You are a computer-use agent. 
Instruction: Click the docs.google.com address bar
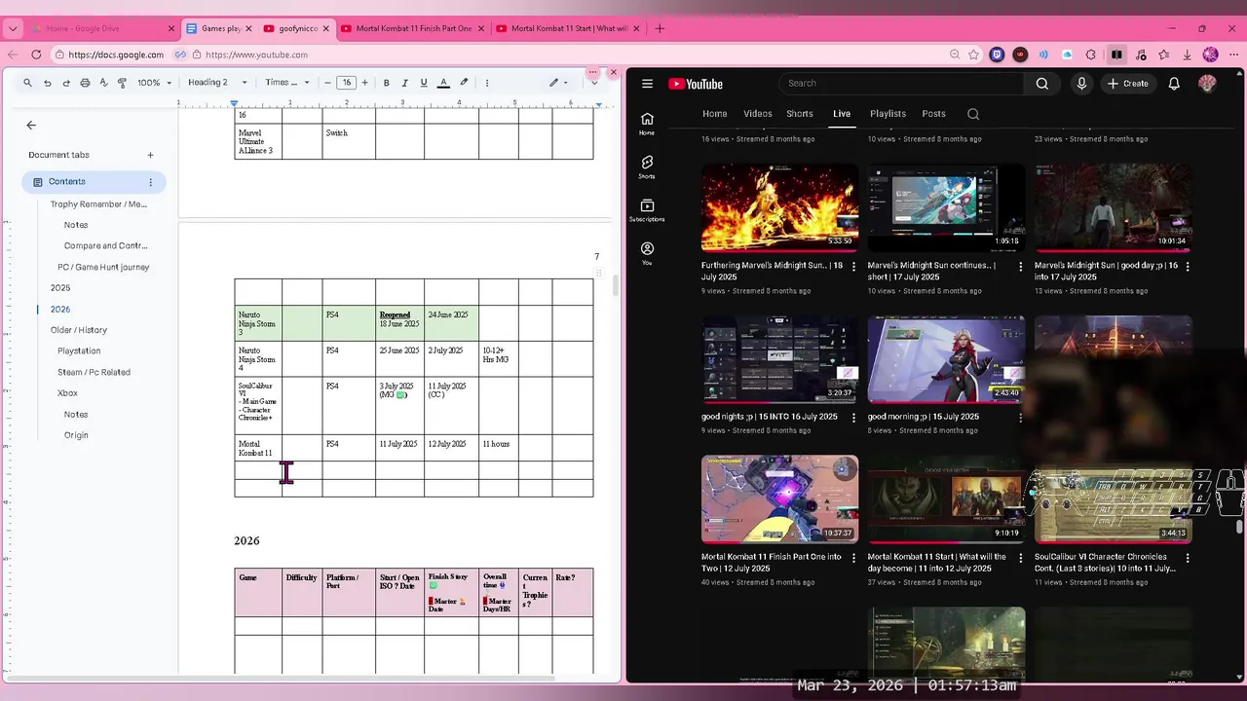pyautogui.click(x=116, y=55)
